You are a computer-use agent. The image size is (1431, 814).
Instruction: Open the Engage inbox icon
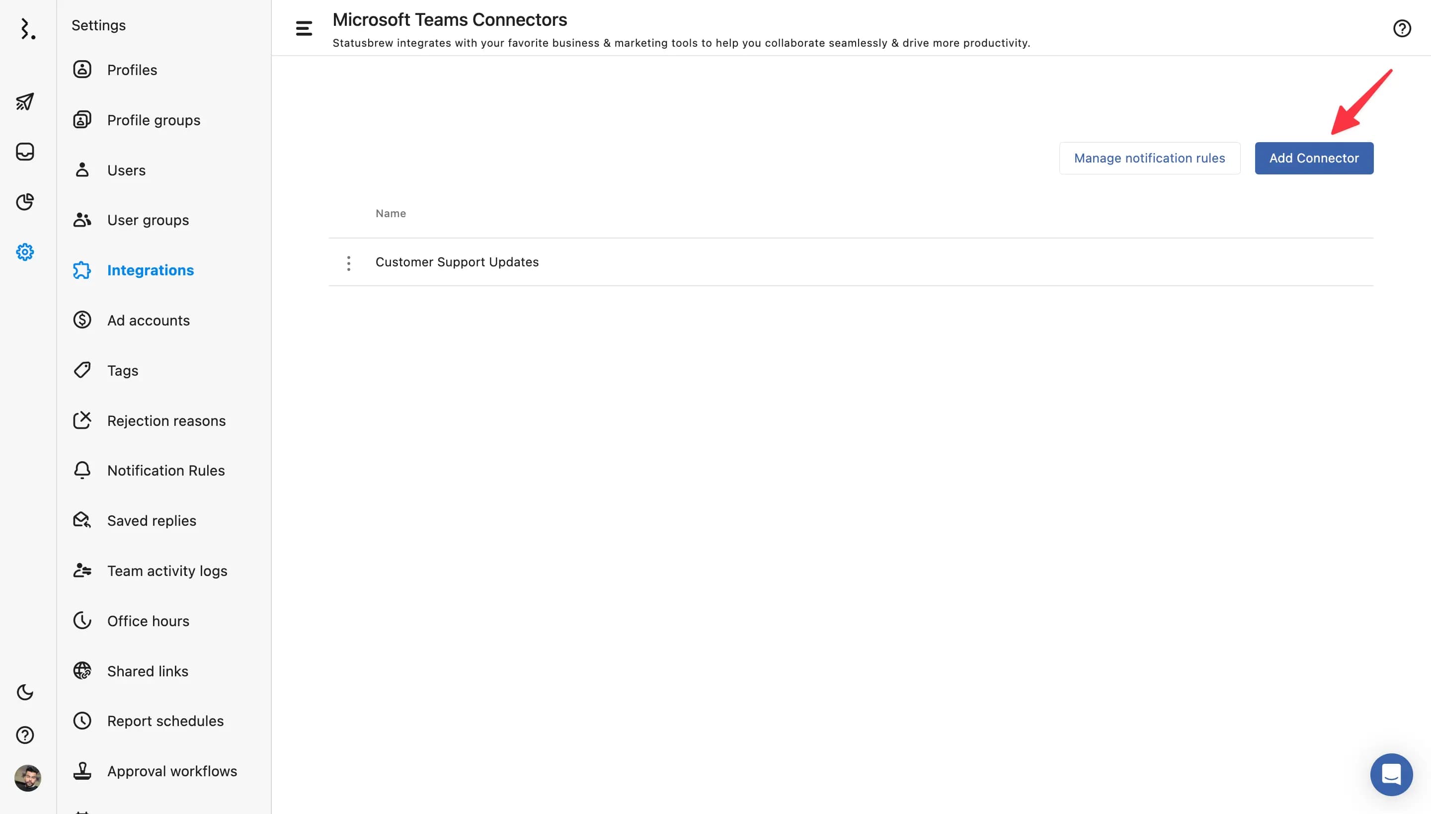[25, 152]
